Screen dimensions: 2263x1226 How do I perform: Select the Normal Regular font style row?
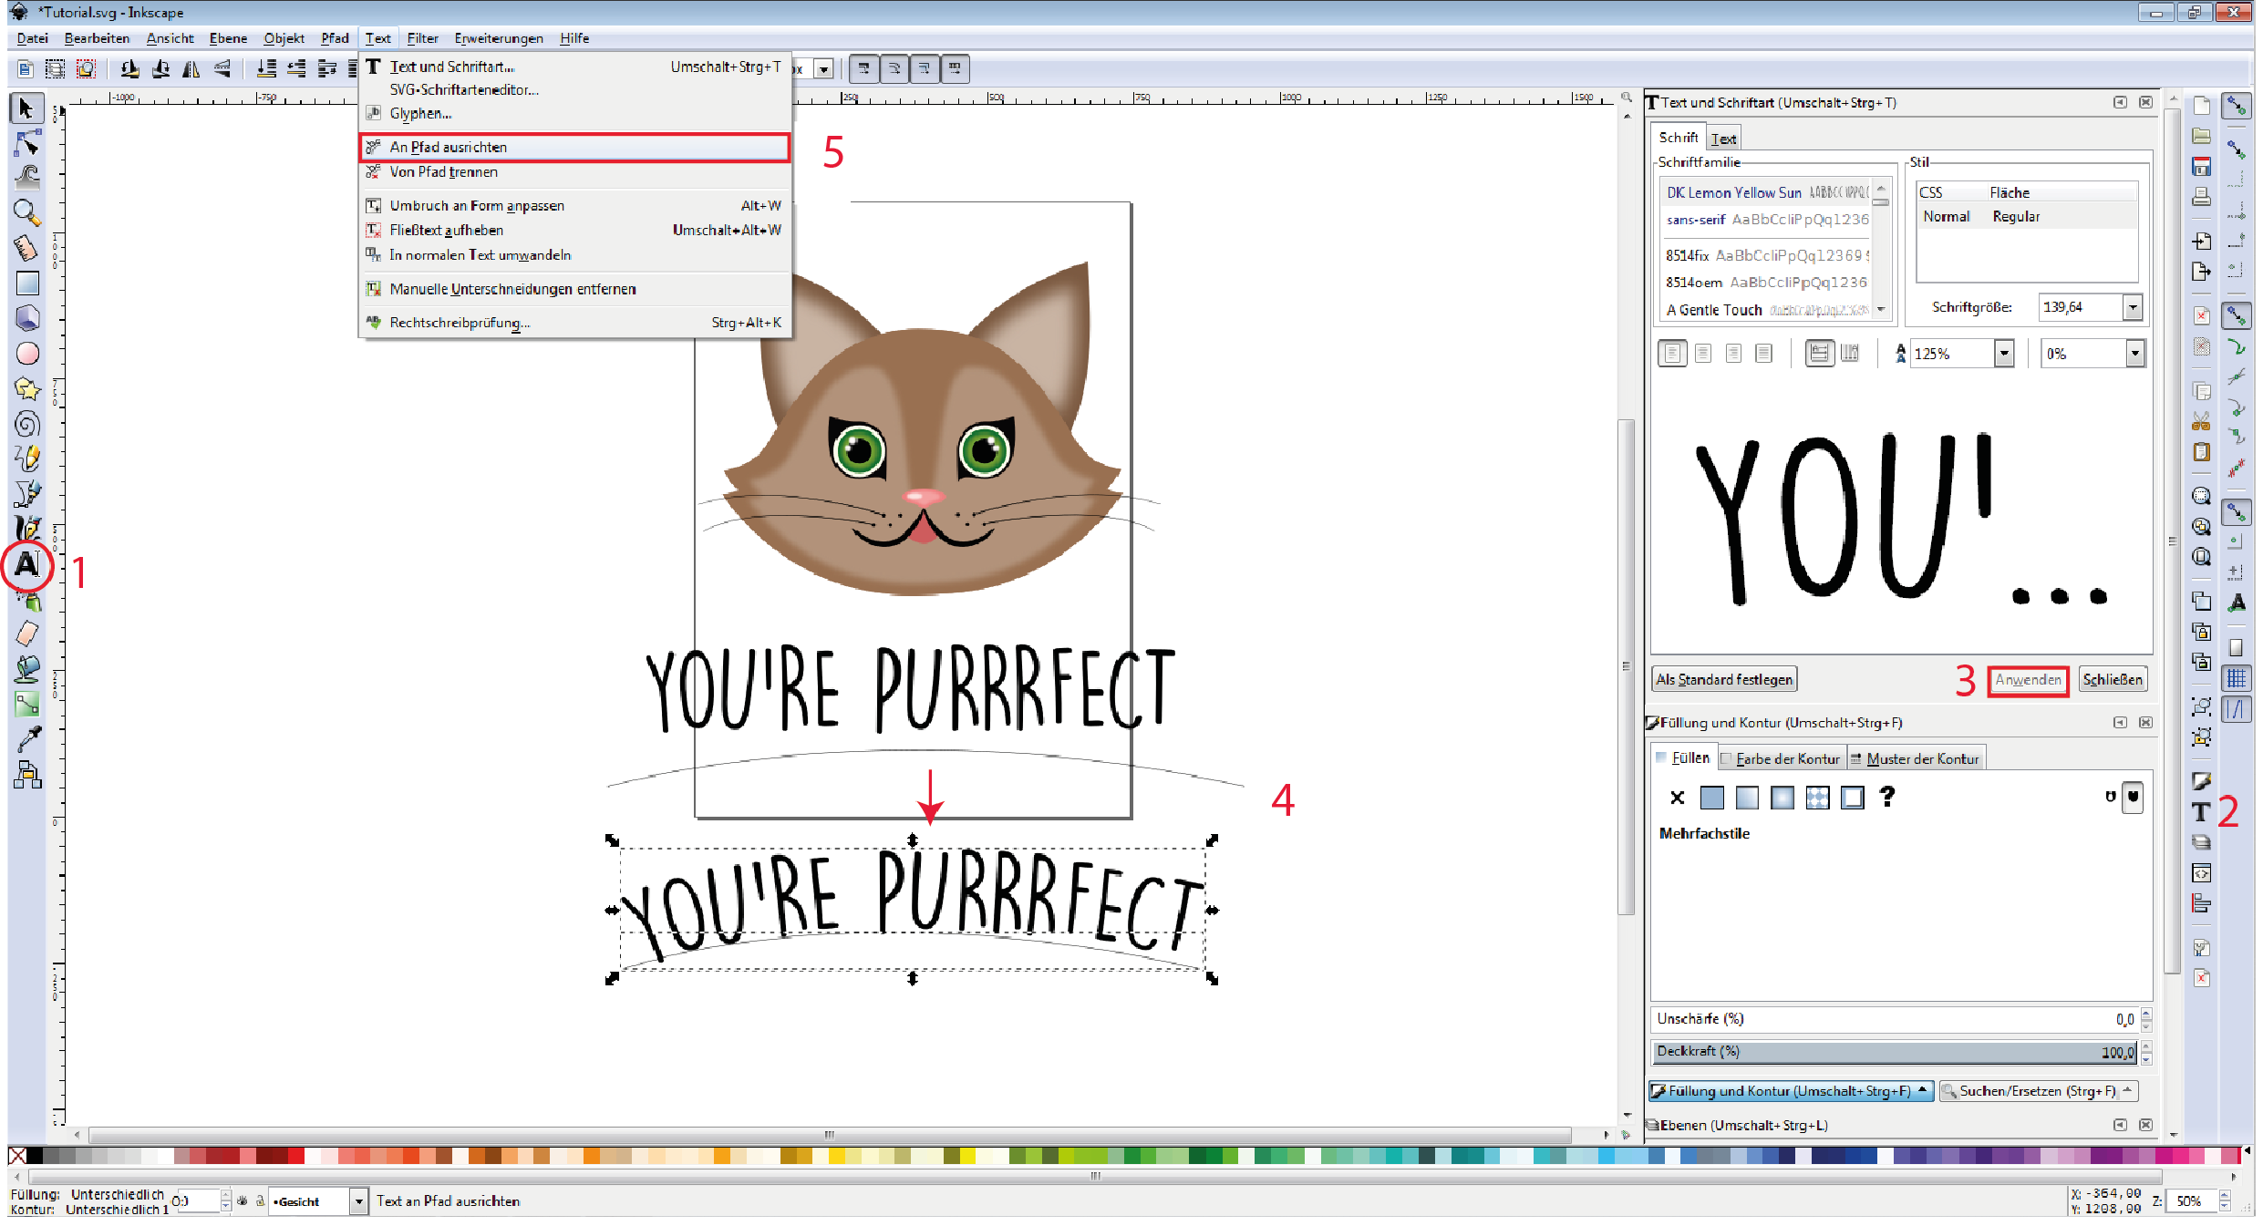[2027, 217]
